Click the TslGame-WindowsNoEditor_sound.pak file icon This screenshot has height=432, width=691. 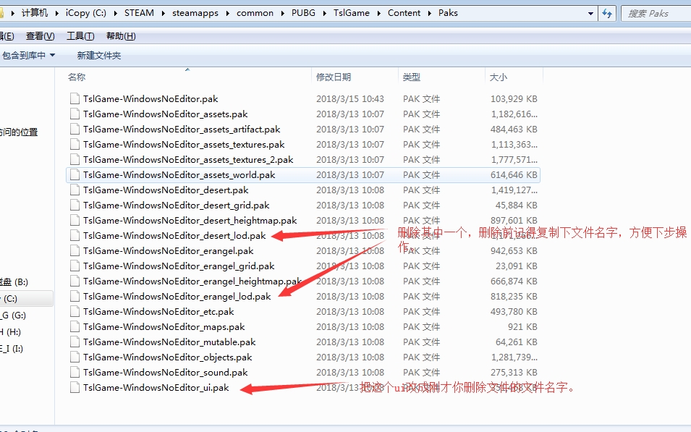click(x=75, y=373)
